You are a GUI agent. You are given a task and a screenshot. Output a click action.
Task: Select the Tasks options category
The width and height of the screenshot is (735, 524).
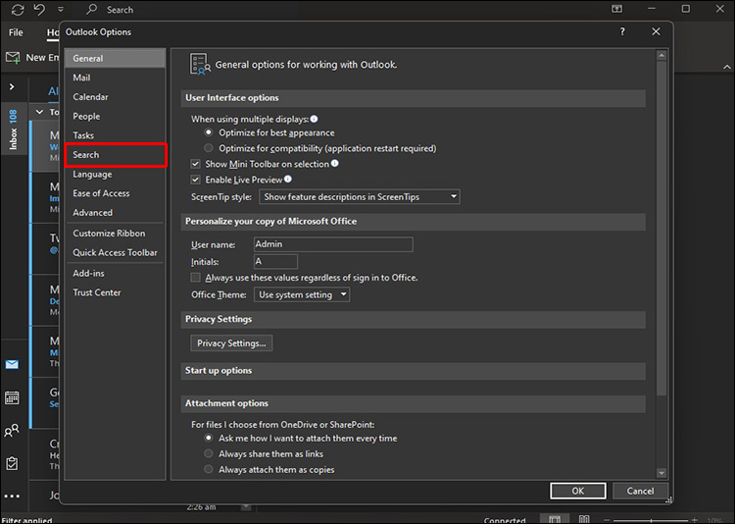pyautogui.click(x=115, y=135)
